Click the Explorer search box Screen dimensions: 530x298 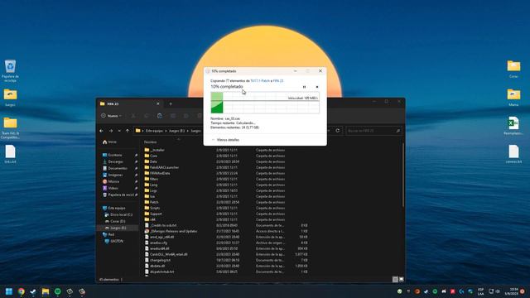[x=373, y=131]
